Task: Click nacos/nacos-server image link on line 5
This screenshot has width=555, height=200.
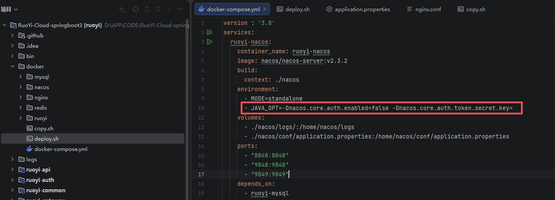Action: pos(292,61)
